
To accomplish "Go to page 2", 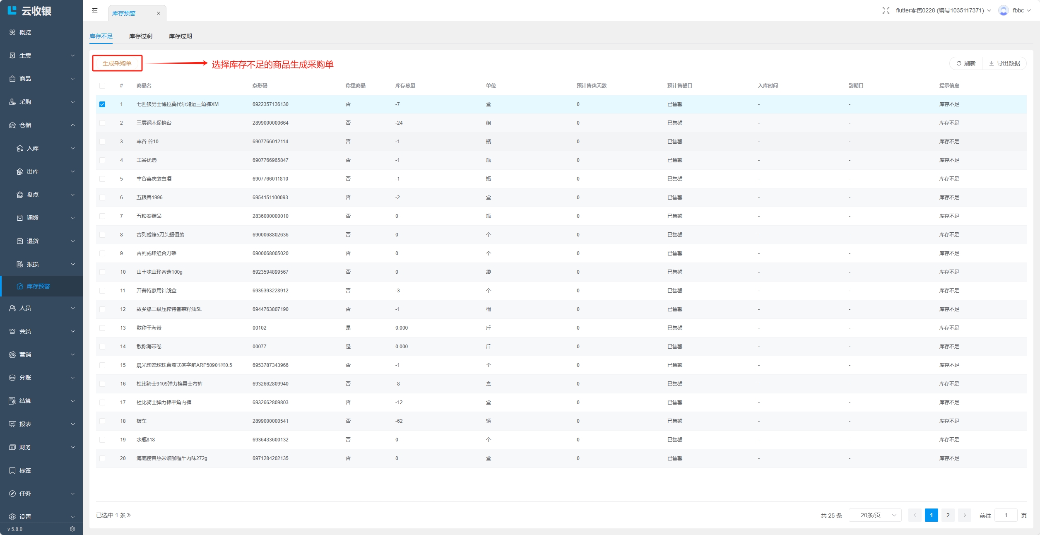I will coord(948,515).
